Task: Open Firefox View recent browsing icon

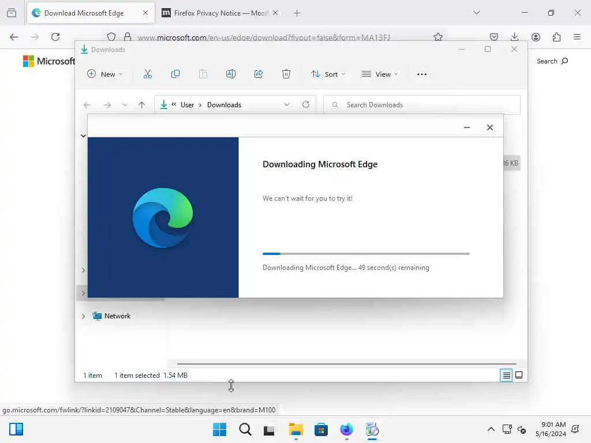Action: tap(12, 13)
